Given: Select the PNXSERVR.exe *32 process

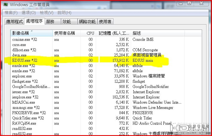Looking at the screenshot, I should 106,113.
